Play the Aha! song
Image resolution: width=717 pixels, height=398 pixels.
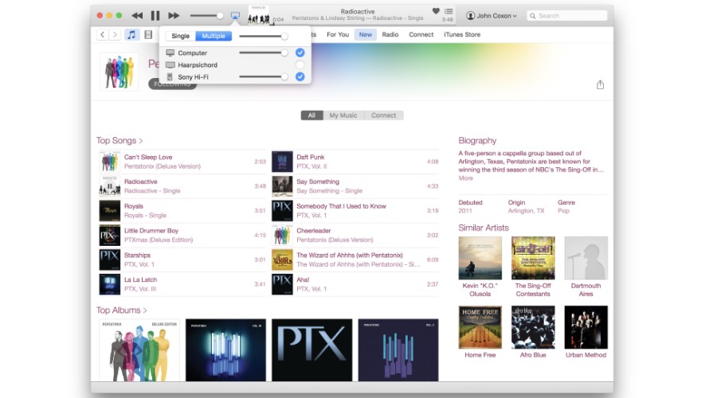point(355,284)
